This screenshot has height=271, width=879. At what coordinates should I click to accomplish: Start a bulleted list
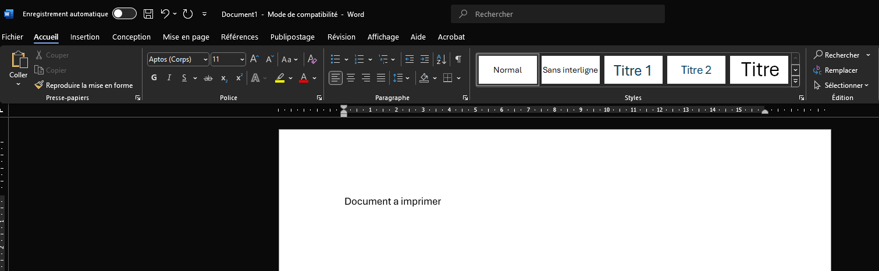(335, 59)
